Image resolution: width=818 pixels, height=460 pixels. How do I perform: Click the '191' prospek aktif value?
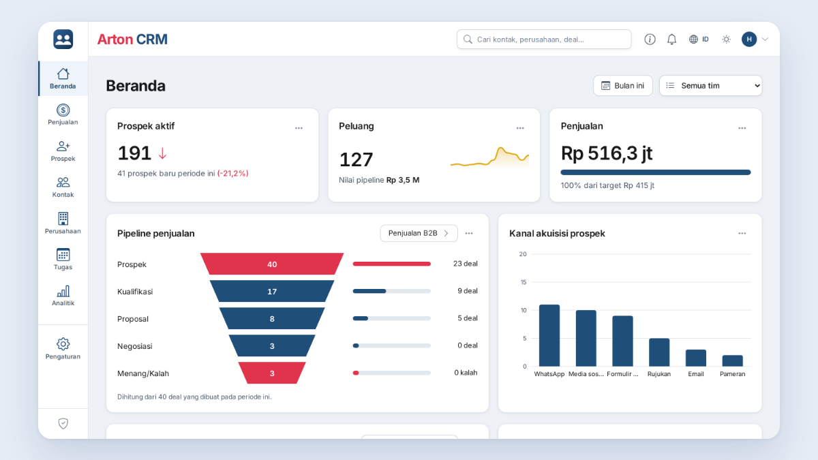click(134, 153)
